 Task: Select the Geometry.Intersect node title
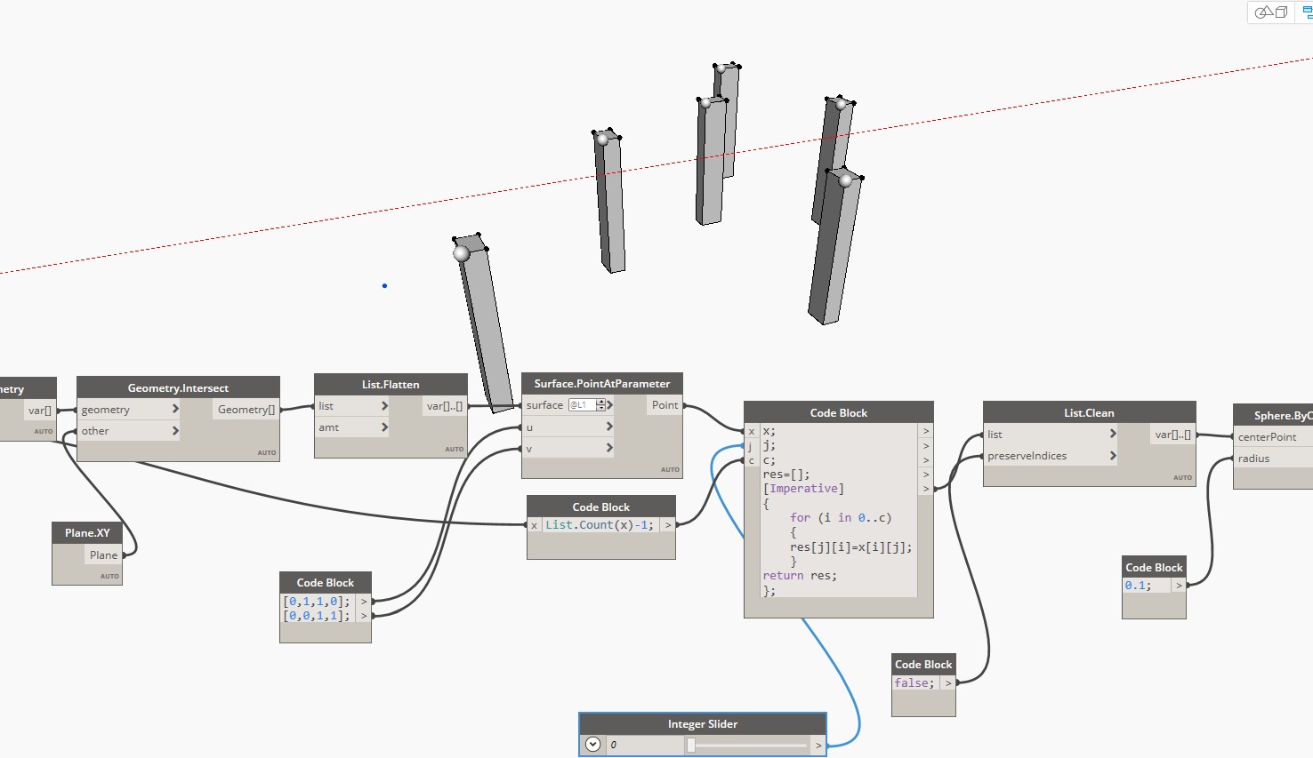pos(178,387)
